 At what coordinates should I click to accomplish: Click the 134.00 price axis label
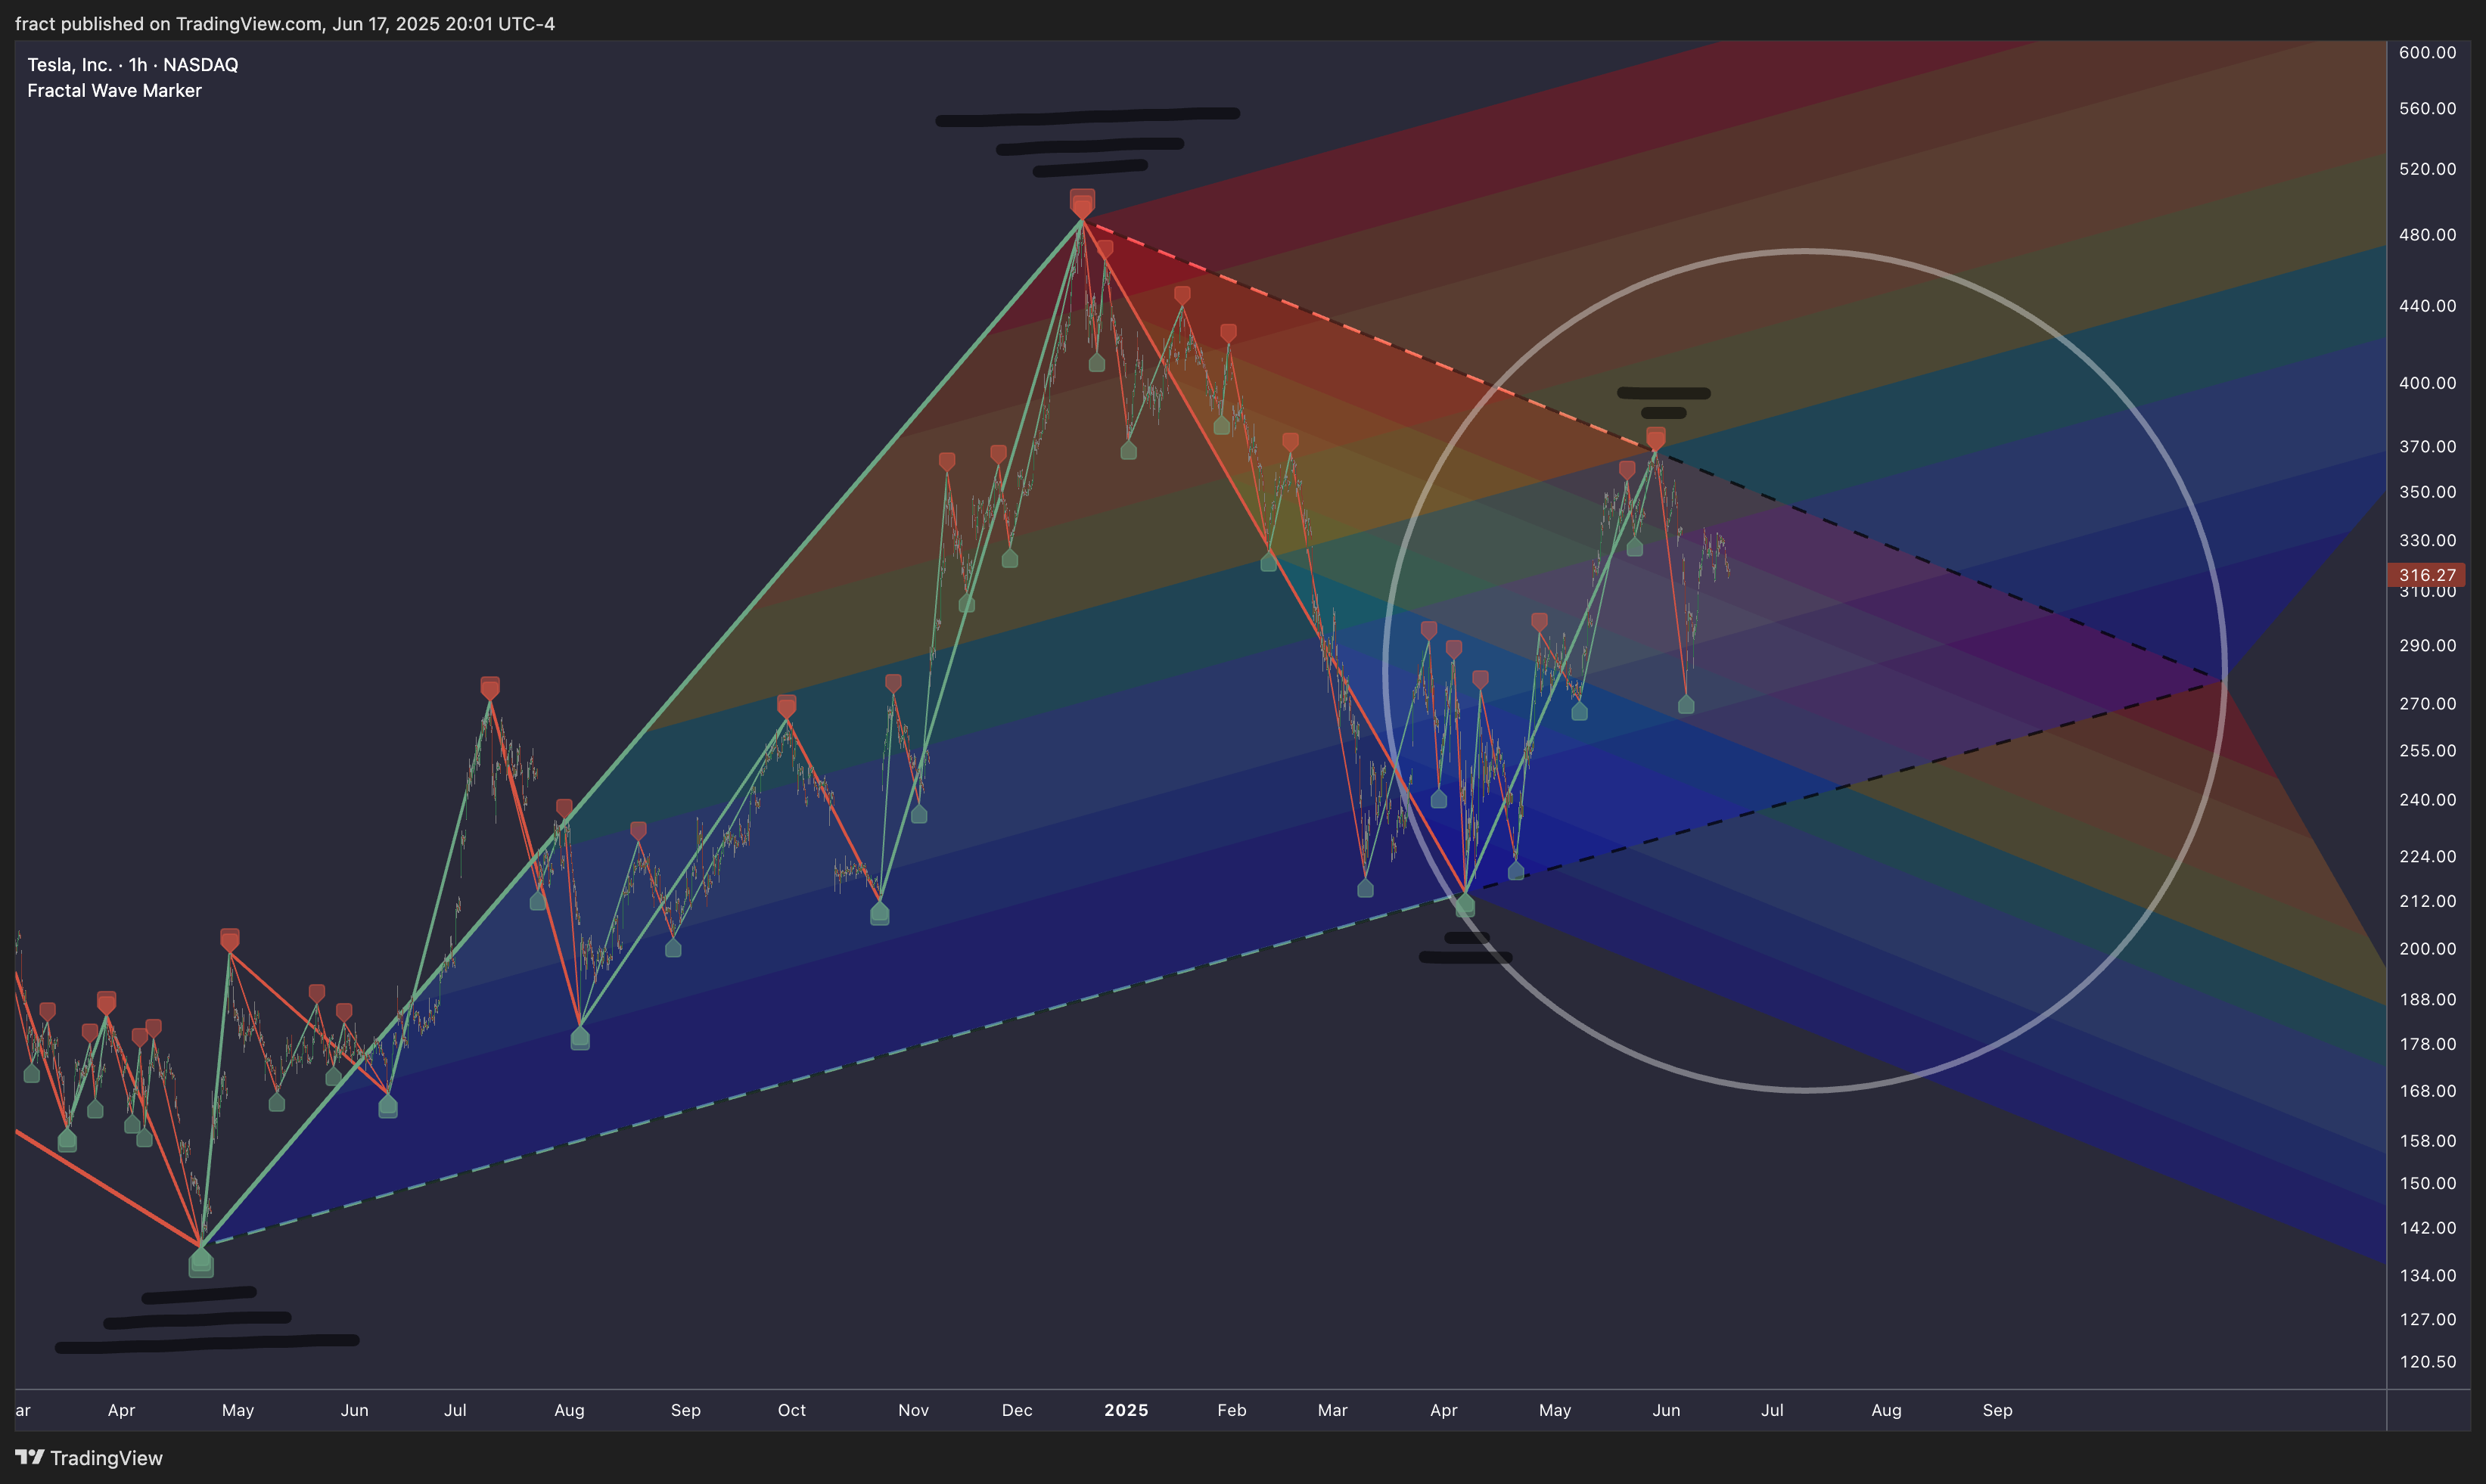point(2427,1276)
